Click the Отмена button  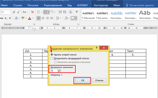click(99, 80)
